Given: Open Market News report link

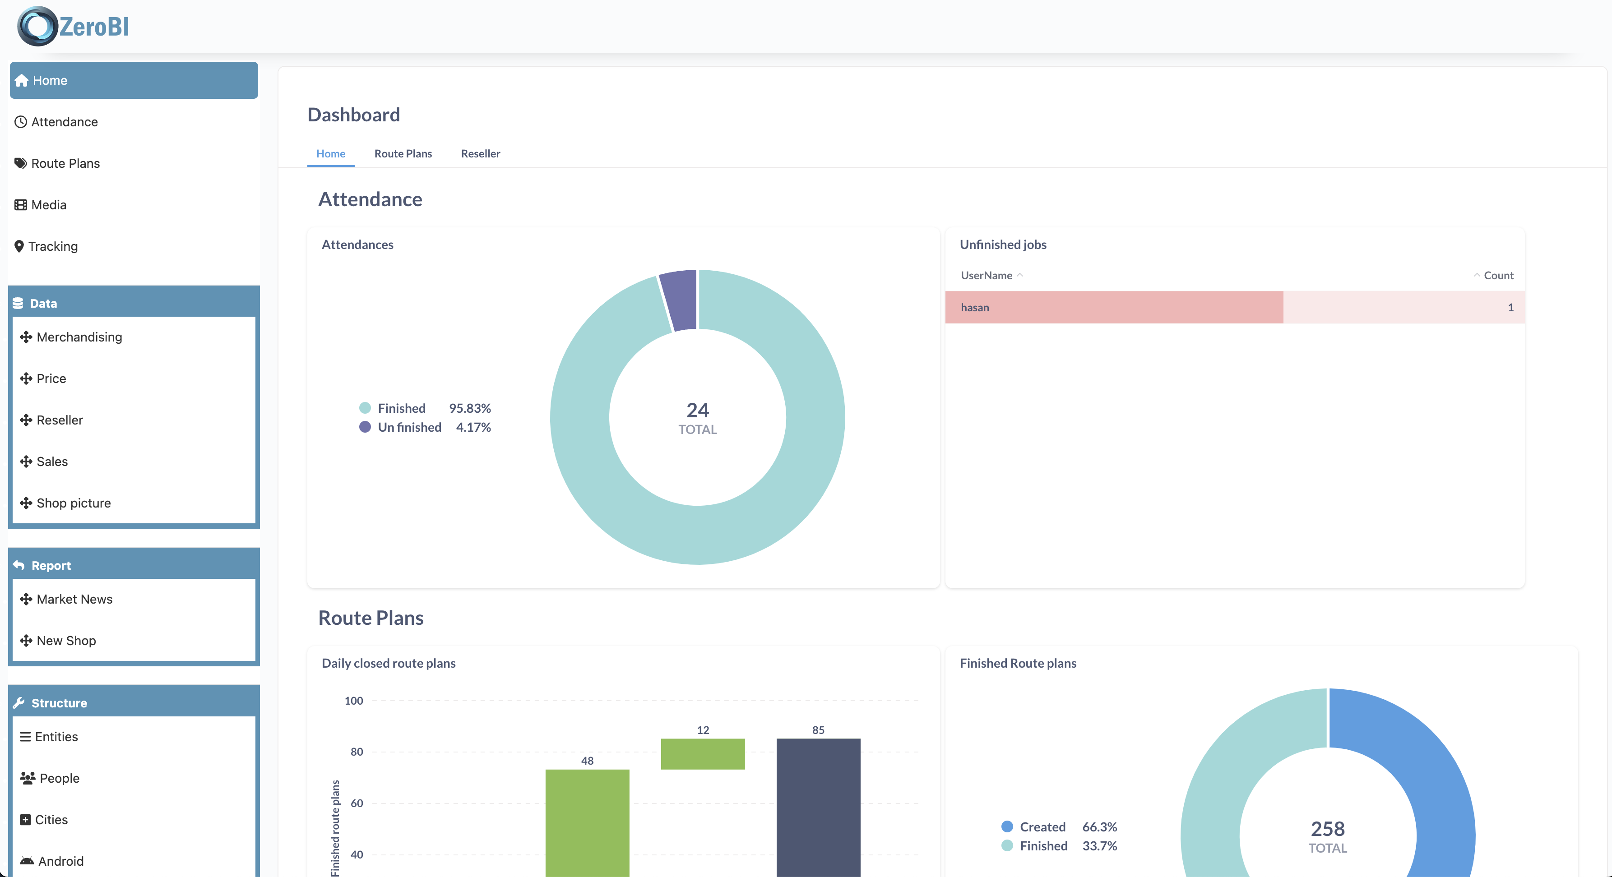Looking at the screenshot, I should 74,599.
